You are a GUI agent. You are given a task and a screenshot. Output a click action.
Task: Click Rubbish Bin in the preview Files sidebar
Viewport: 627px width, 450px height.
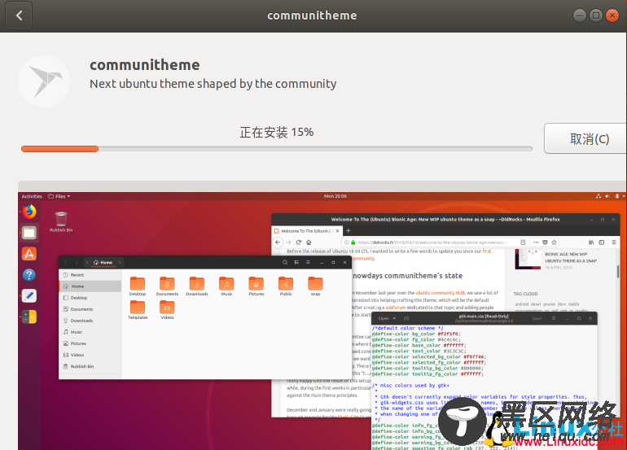point(90,366)
